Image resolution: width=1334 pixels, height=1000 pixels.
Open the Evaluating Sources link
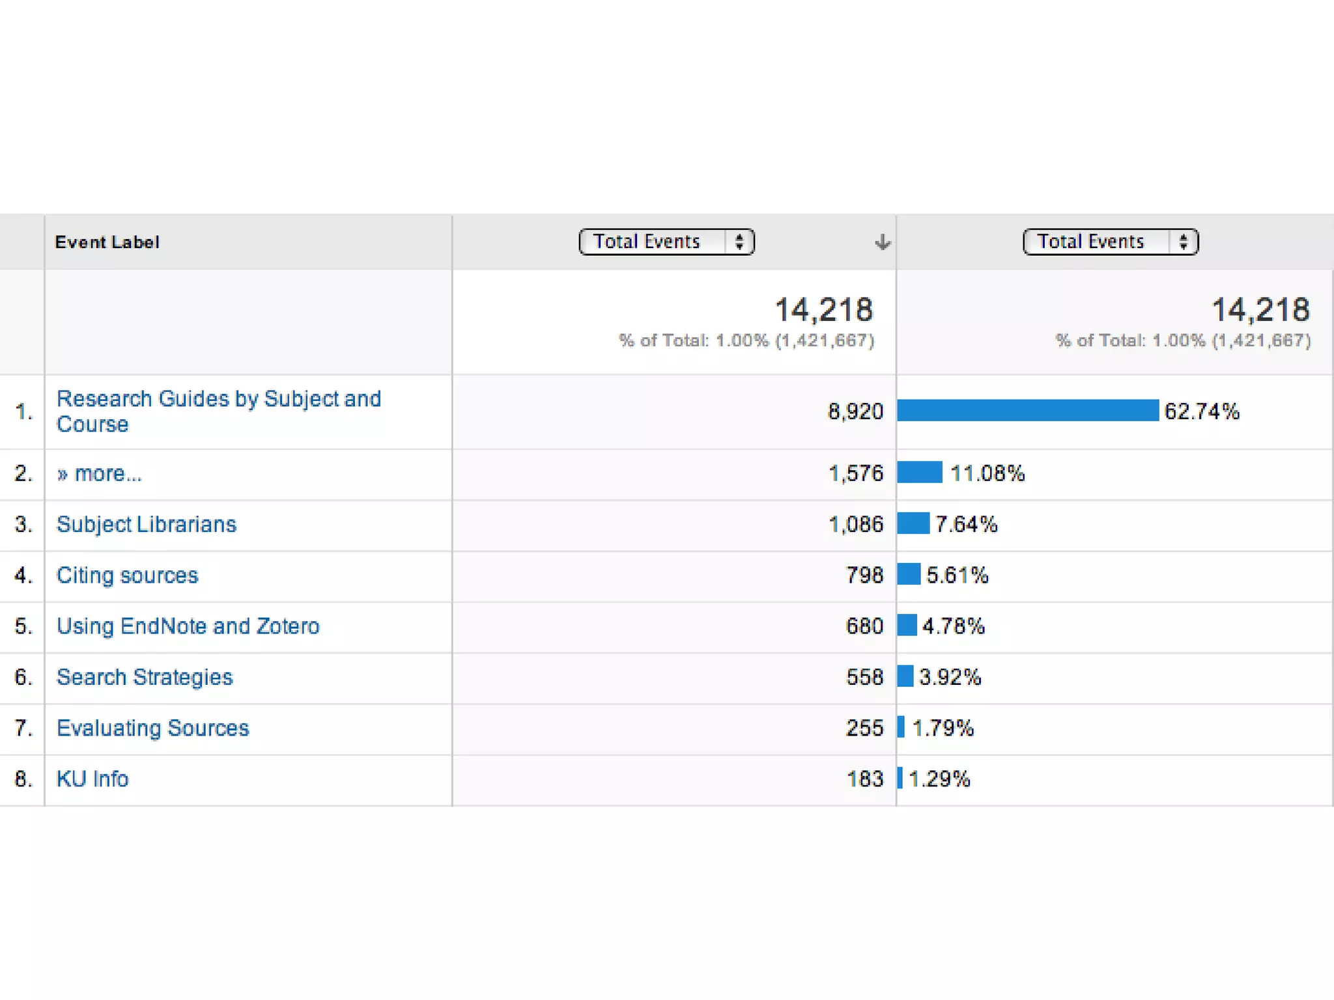[152, 728]
